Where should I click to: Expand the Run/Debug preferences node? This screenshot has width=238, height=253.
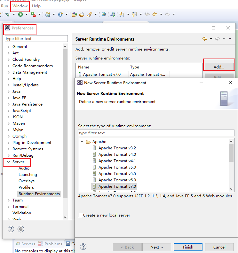pos(9,155)
